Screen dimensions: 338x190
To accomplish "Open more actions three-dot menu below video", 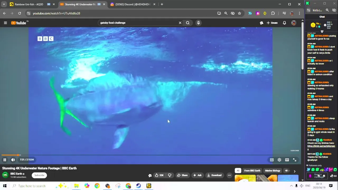I will coord(229,175).
